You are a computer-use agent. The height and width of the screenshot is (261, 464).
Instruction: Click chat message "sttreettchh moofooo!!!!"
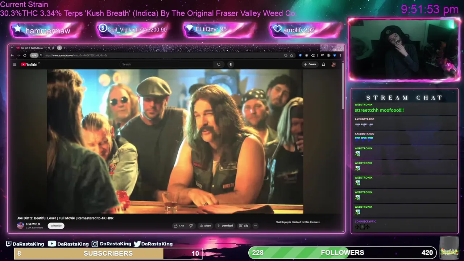pos(379,110)
